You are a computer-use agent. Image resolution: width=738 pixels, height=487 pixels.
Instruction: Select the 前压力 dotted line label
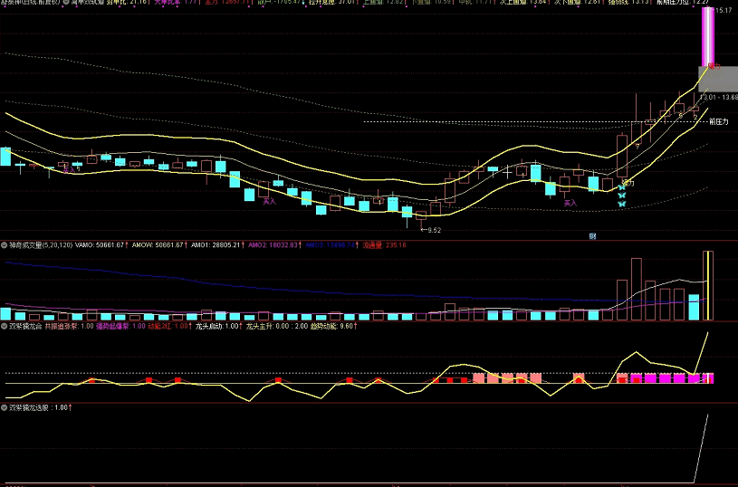tap(719, 122)
